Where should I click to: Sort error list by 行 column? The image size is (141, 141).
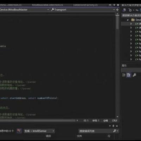[109, 136]
